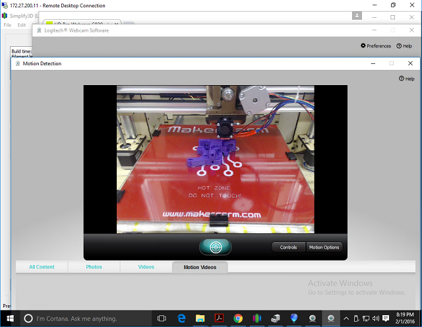
Task: Switch to the Videos tab
Action: 146,267
